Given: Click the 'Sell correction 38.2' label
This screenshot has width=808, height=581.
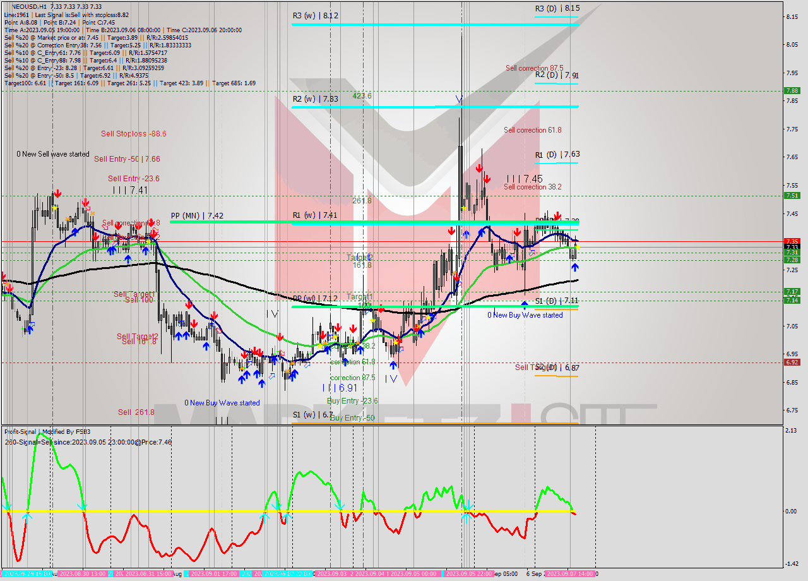Looking at the screenshot, I should [x=532, y=186].
